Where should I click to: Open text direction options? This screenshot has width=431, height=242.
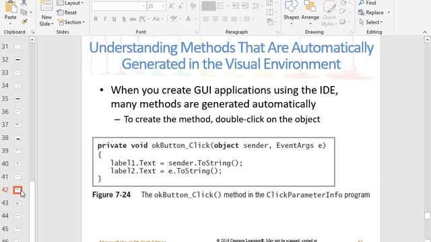271,3
